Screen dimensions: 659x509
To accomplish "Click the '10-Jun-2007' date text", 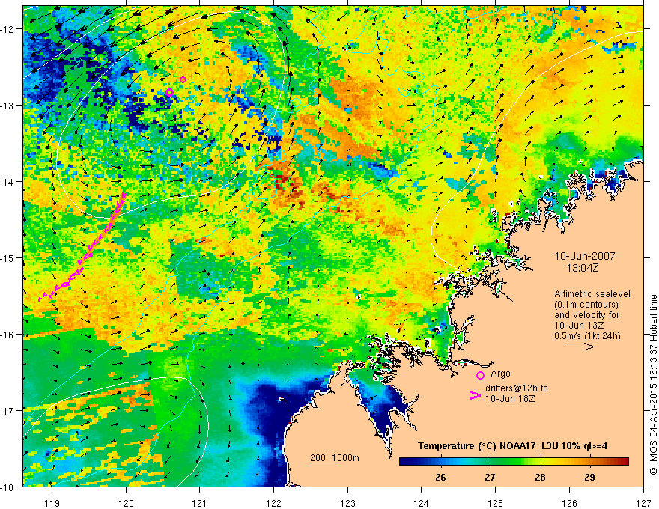I will click(x=585, y=256).
